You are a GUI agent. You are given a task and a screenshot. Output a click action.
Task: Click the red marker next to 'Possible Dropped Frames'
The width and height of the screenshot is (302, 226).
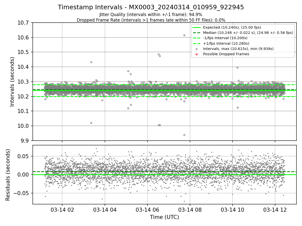coord(197,54)
